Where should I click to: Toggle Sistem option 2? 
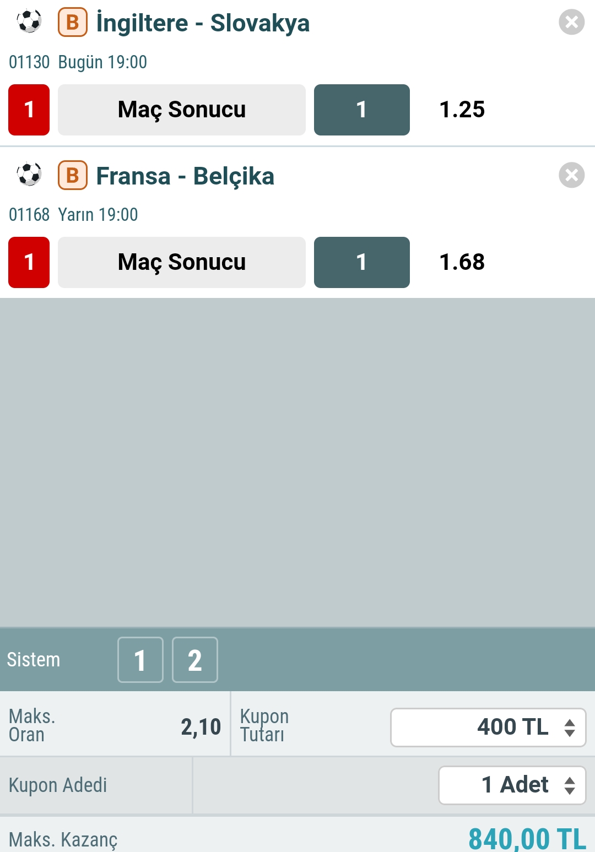[195, 660]
